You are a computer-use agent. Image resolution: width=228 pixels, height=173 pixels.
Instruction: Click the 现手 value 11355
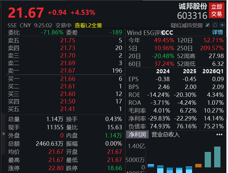point(55,127)
